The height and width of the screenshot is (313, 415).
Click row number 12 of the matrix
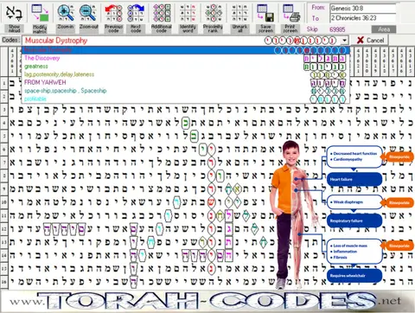point(4,229)
